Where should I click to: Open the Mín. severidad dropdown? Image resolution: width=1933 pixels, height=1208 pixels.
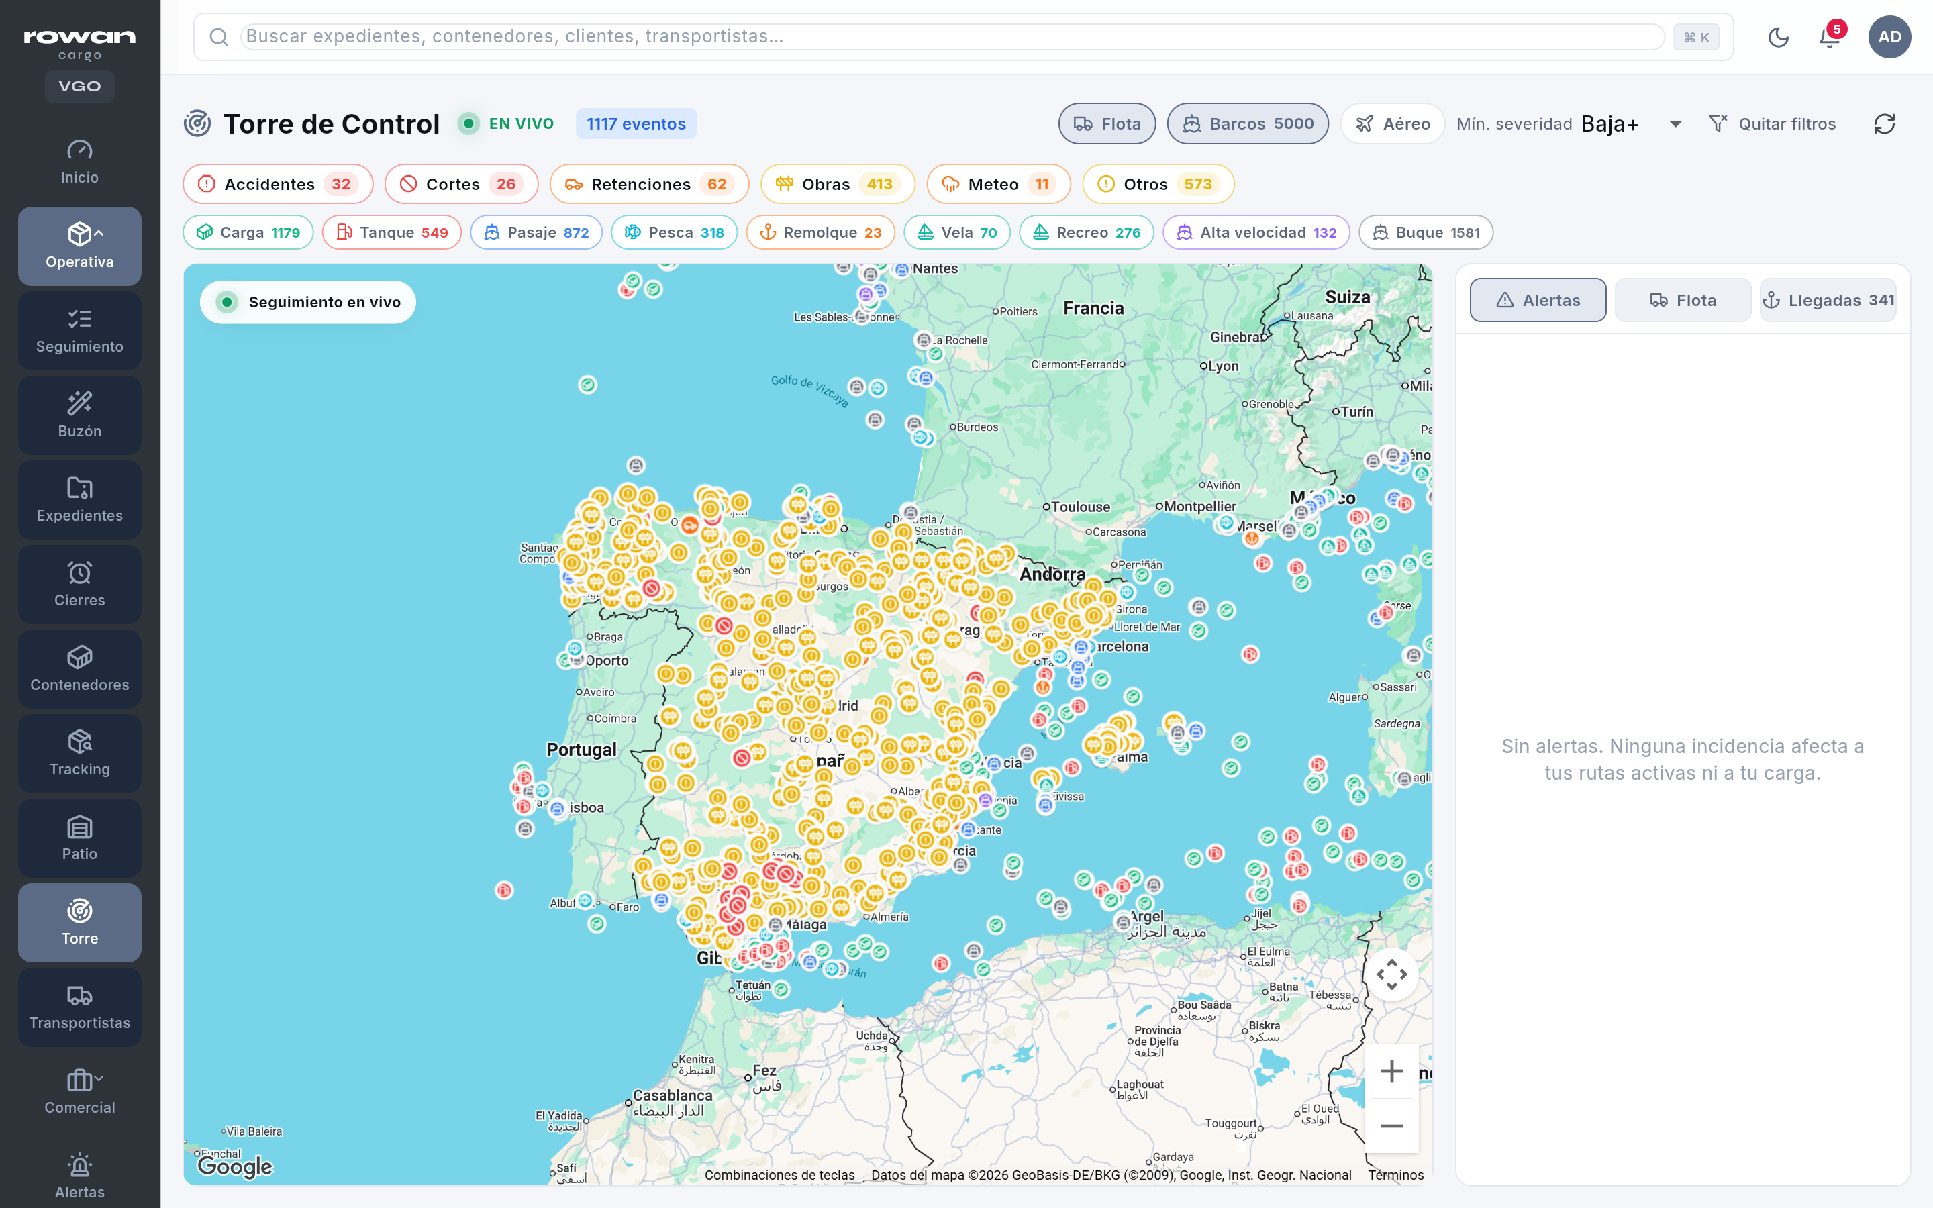tap(1632, 124)
